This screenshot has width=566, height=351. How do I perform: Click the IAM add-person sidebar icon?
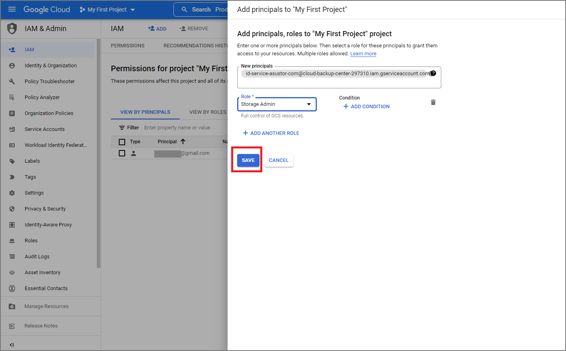point(12,50)
